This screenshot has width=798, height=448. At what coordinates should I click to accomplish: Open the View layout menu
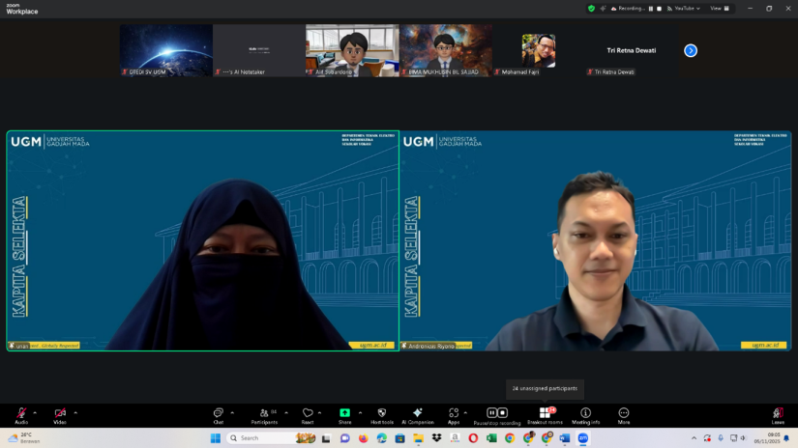pyautogui.click(x=718, y=8)
